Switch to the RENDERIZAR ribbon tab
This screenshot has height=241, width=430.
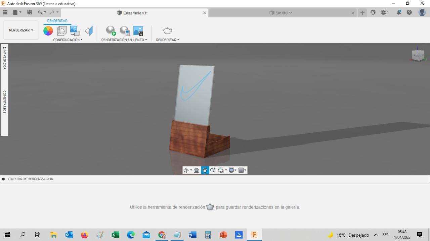(x=57, y=21)
